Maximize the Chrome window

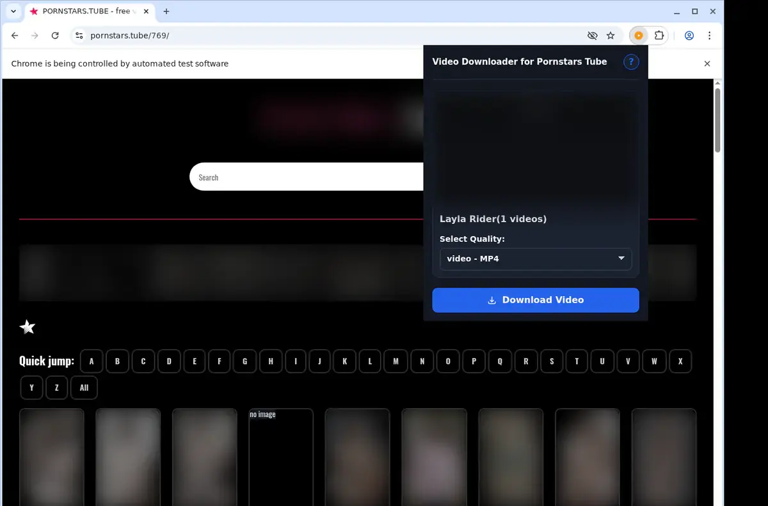[695, 12]
